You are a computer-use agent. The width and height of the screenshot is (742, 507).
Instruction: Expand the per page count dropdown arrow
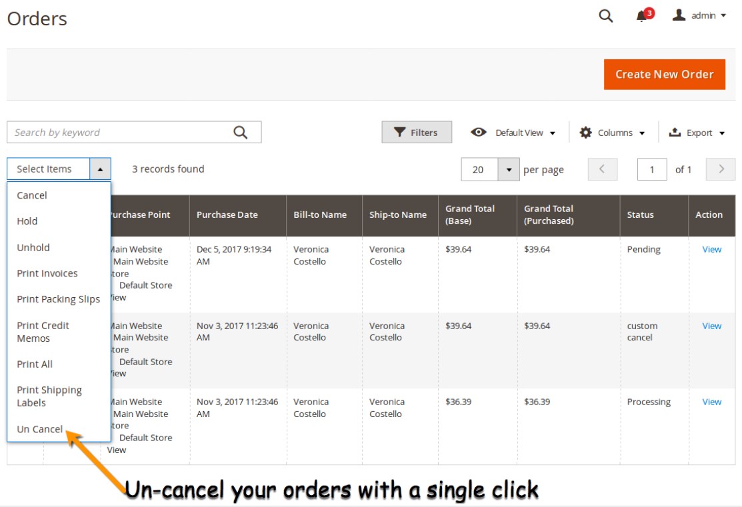509,170
